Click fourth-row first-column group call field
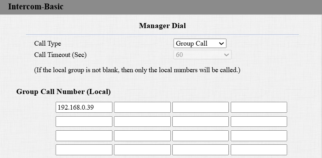The width and height of the screenshot is (322, 158). [x=84, y=150]
